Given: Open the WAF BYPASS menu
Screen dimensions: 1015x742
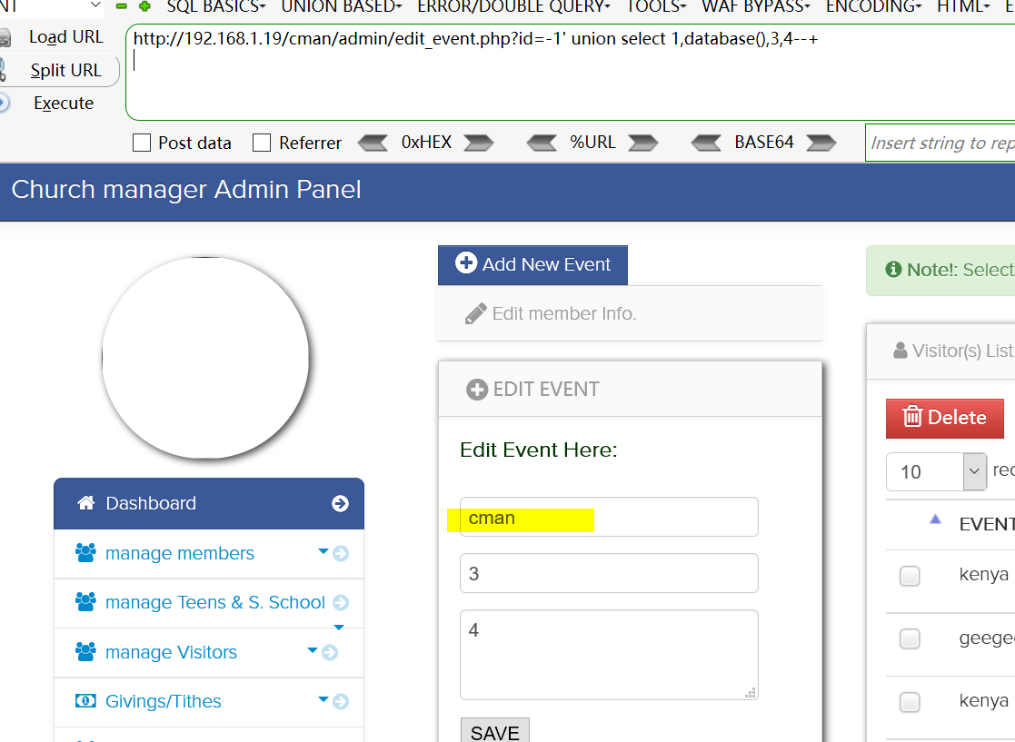Looking at the screenshot, I should [x=756, y=6].
